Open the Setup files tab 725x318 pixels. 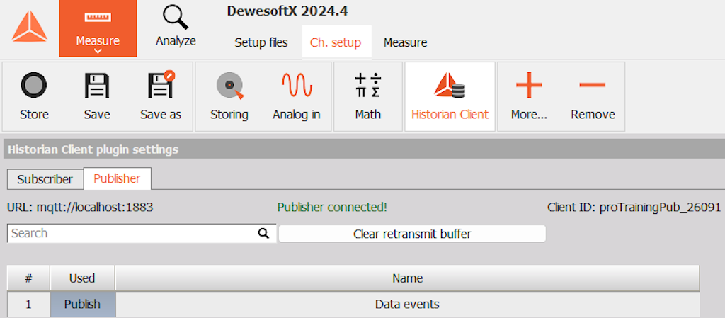click(x=261, y=43)
